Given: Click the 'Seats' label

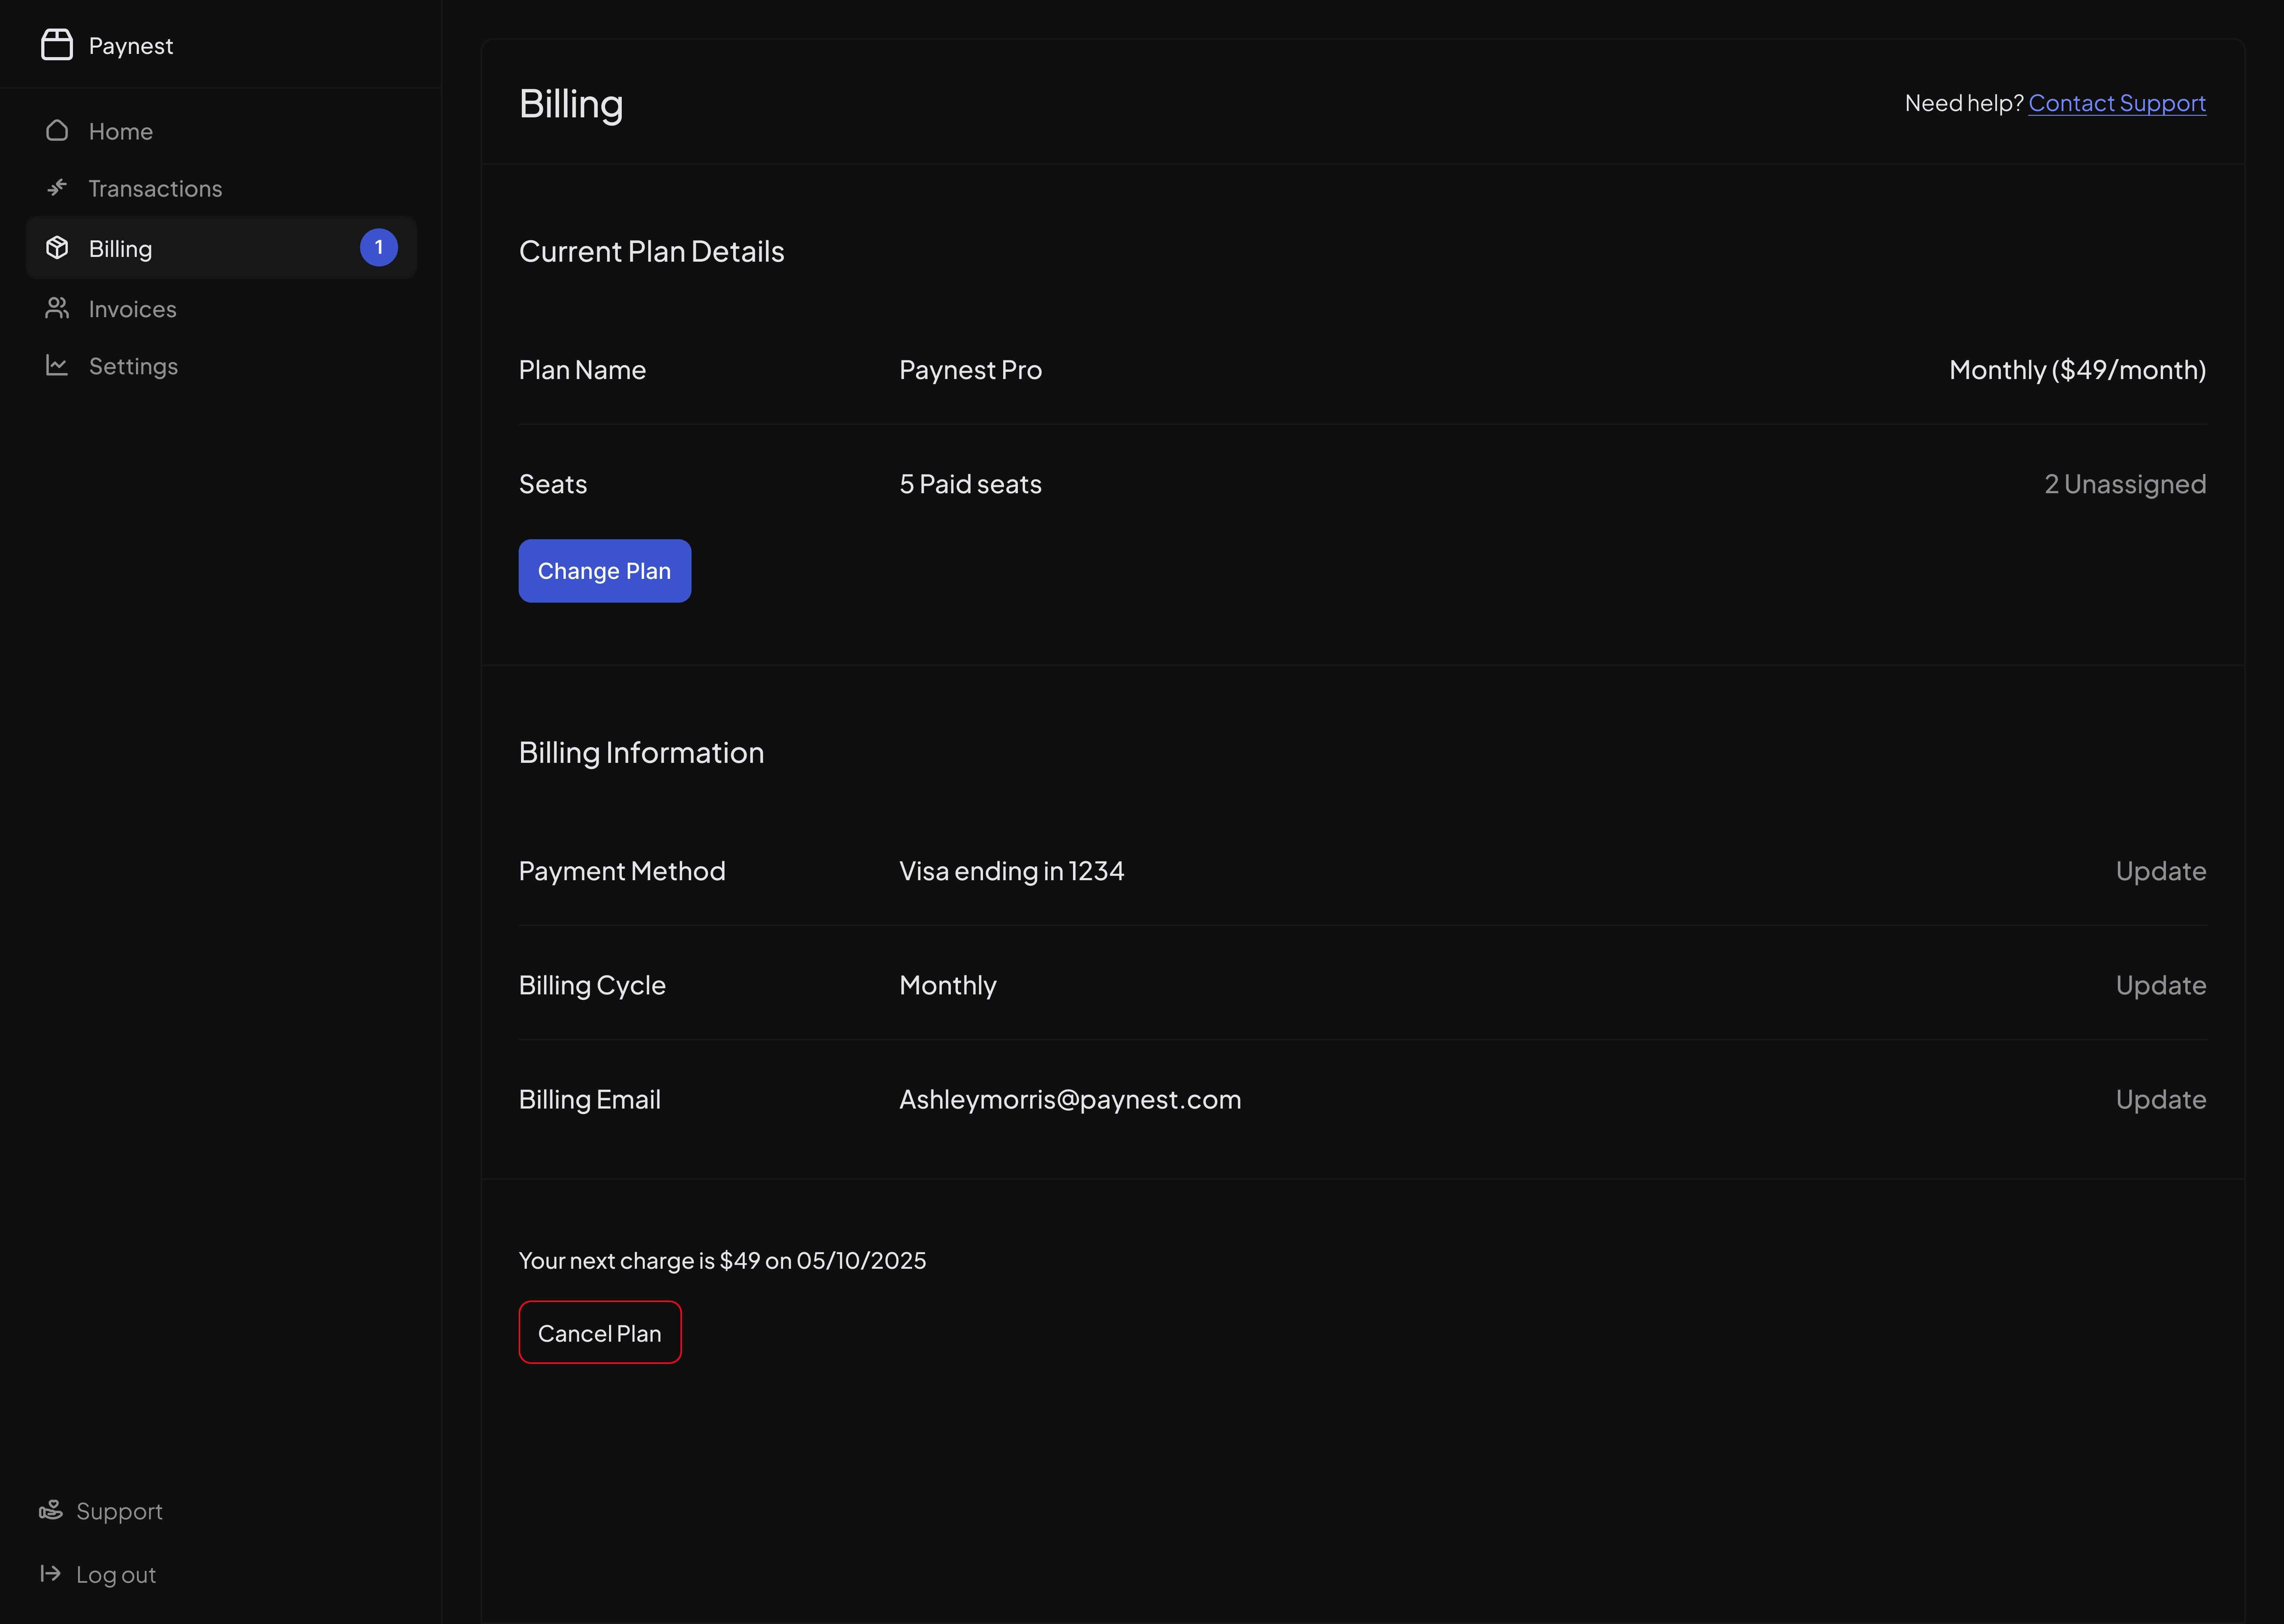Looking at the screenshot, I should [553, 484].
